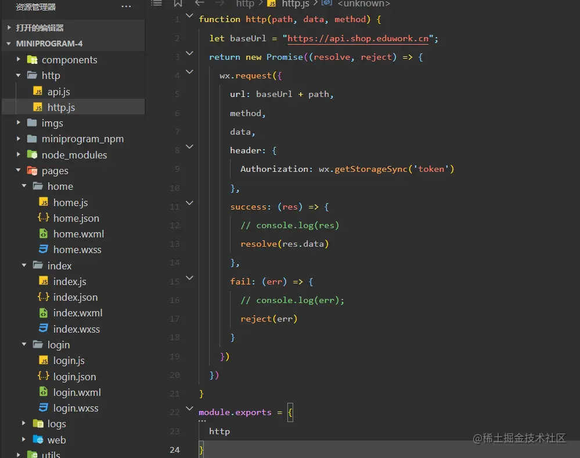Click the node_modules folder icon
This screenshot has width=580, height=458.
(x=32, y=154)
